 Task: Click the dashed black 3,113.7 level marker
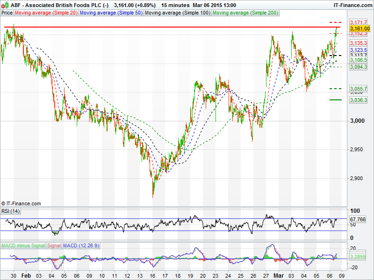(335, 56)
